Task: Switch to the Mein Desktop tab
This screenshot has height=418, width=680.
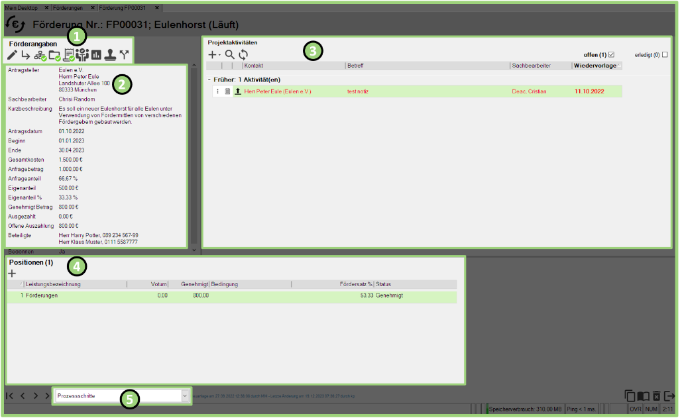Action: click(x=21, y=7)
